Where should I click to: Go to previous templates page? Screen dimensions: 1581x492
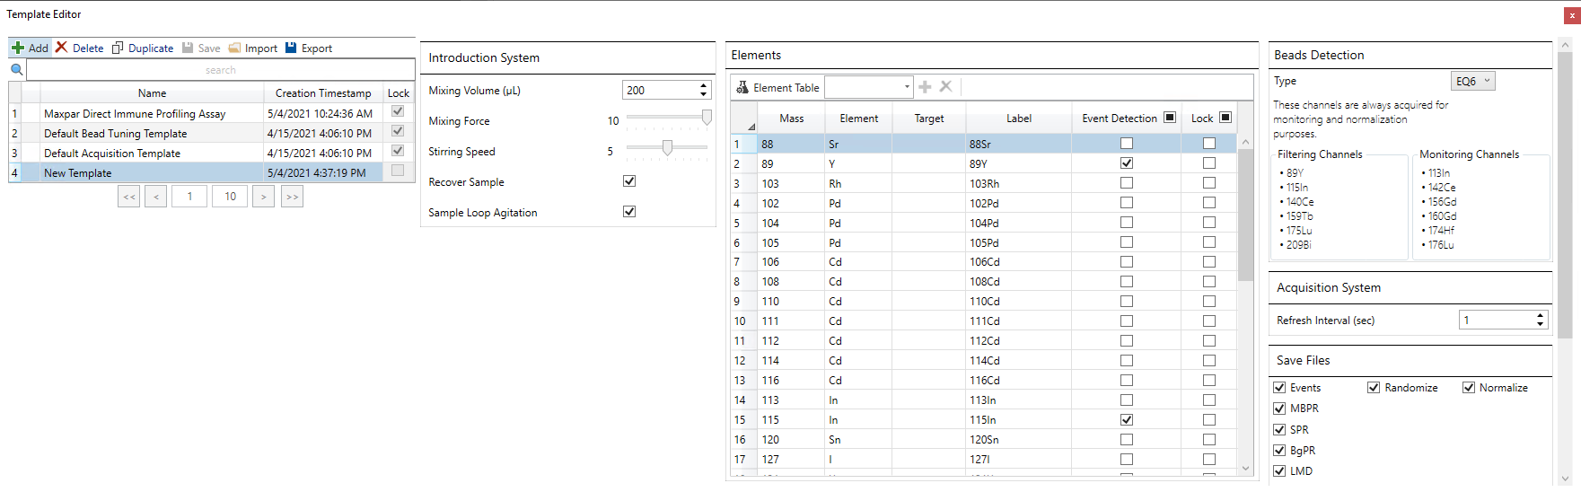click(x=156, y=197)
